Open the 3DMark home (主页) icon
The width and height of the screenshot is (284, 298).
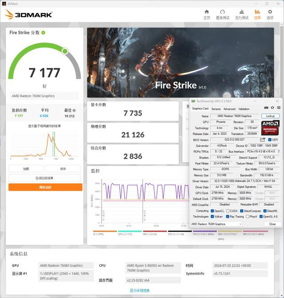pyautogui.click(x=206, y=14)
